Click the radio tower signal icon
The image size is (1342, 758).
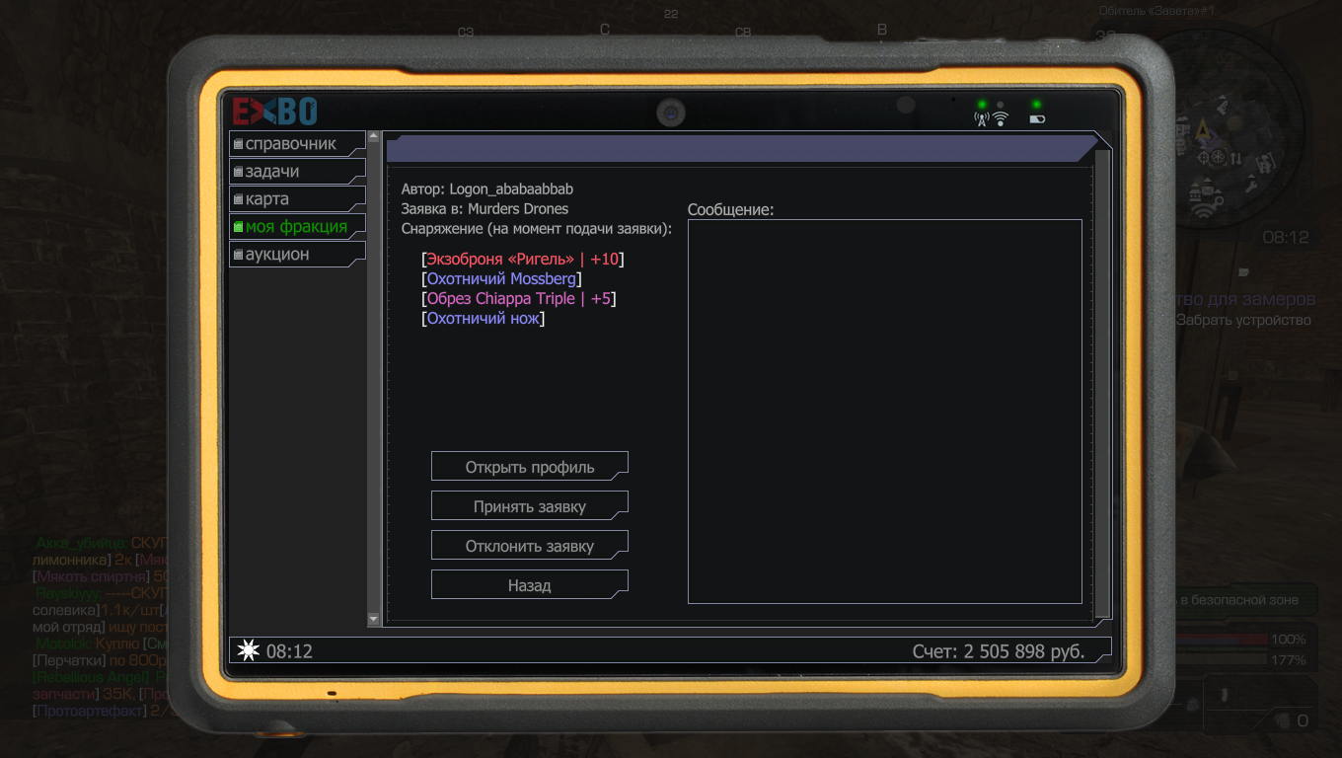click(981, 119)
